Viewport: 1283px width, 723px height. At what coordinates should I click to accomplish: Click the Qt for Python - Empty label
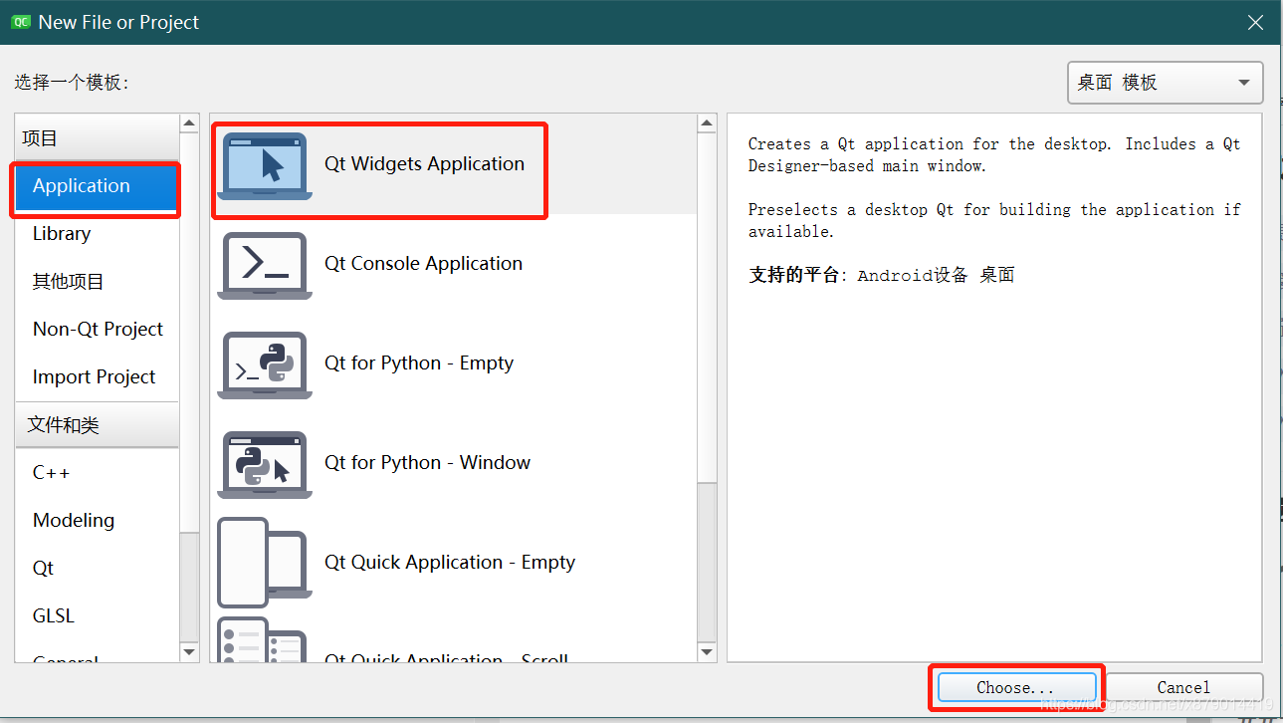coord(419,363)
